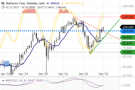Click the green 81,670 price label

(x=127, y=43)
